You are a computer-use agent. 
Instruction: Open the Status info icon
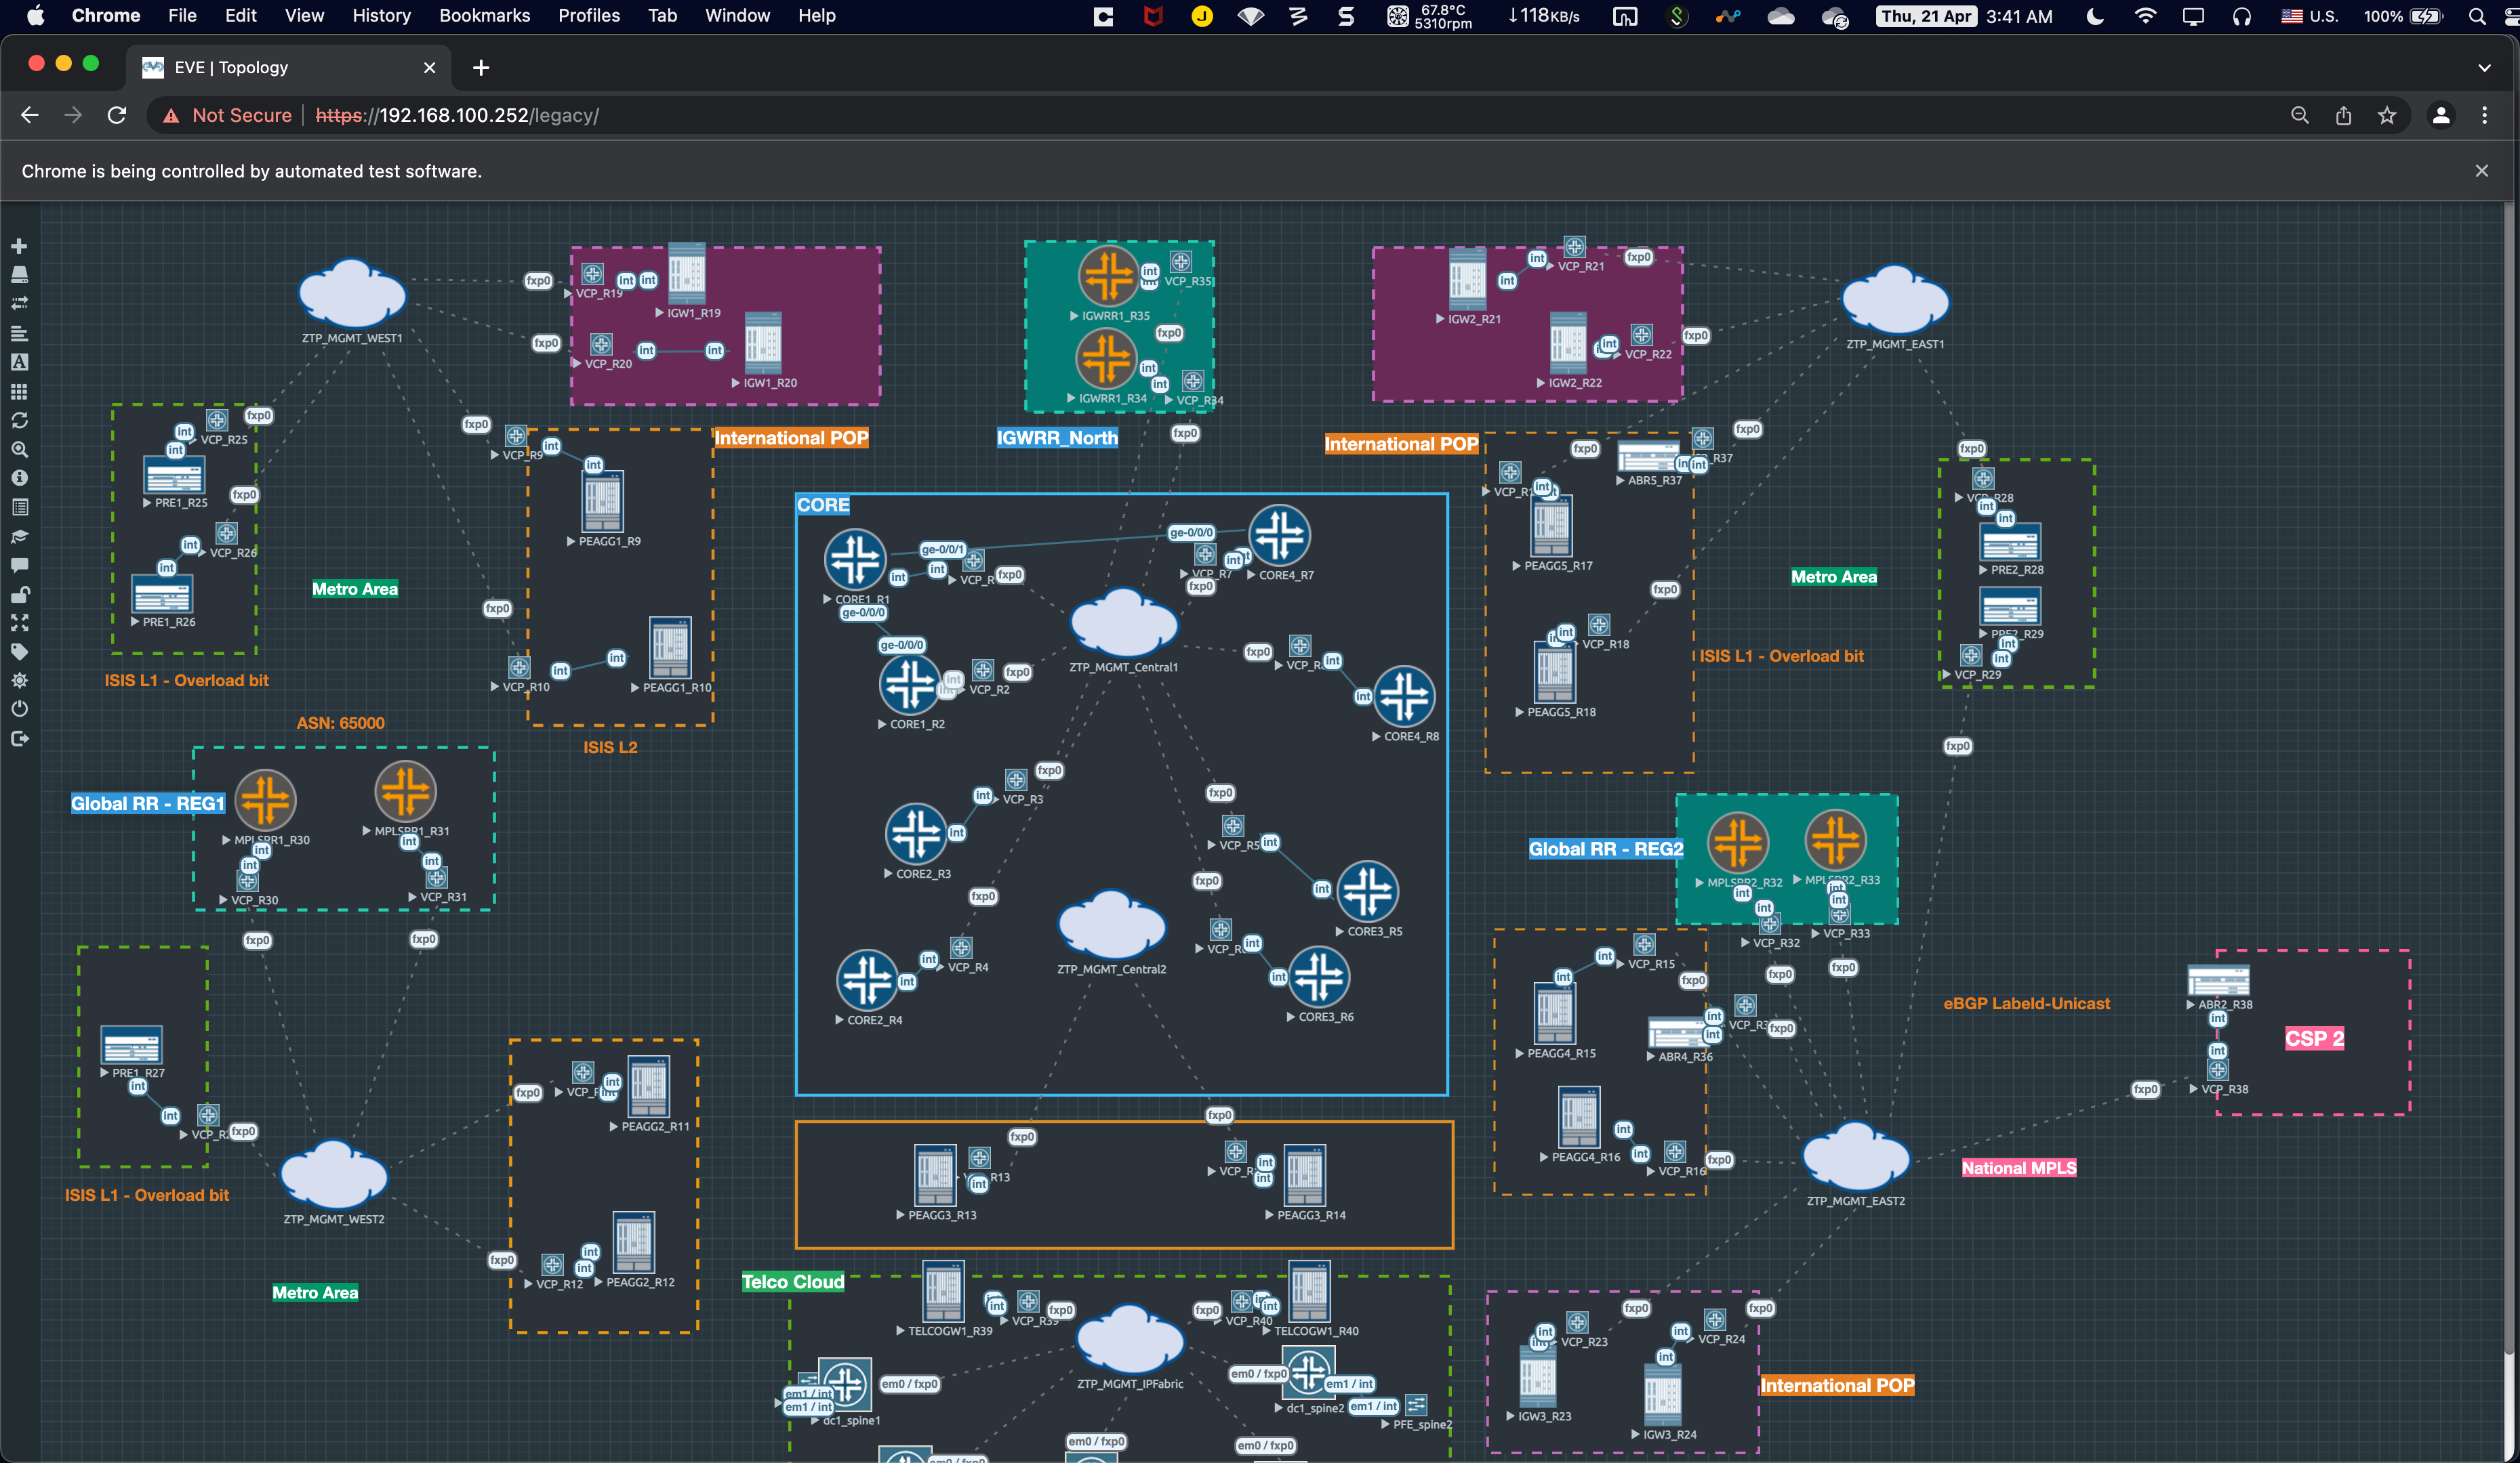[x=19, y=479]
